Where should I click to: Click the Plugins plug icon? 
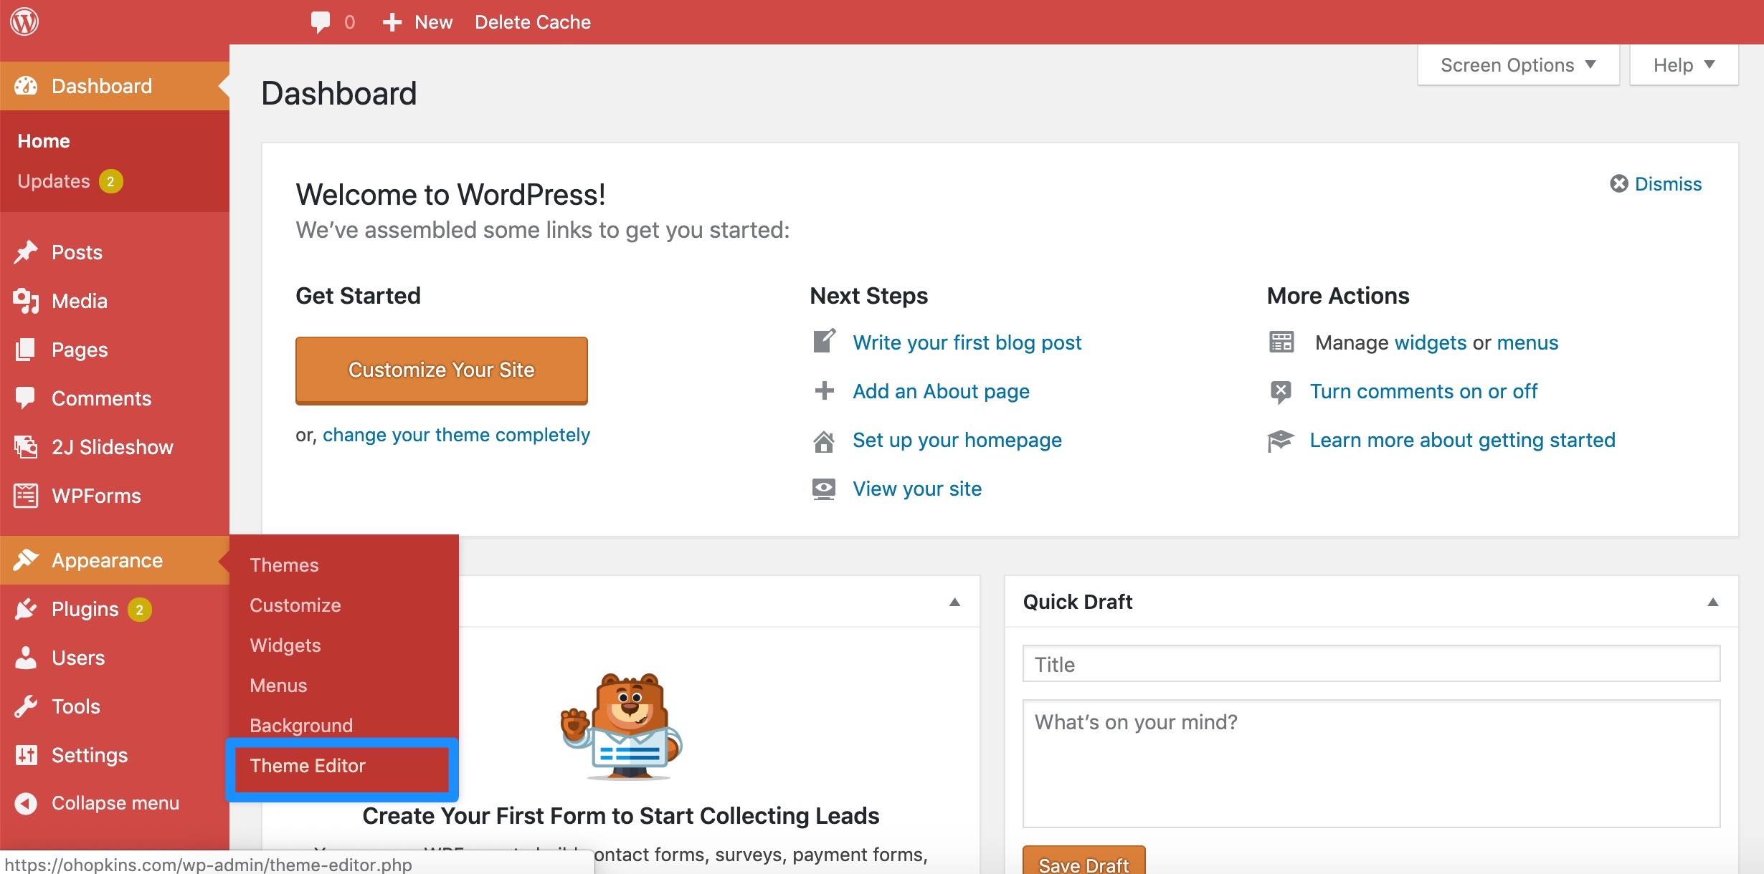tap(26, 609)
